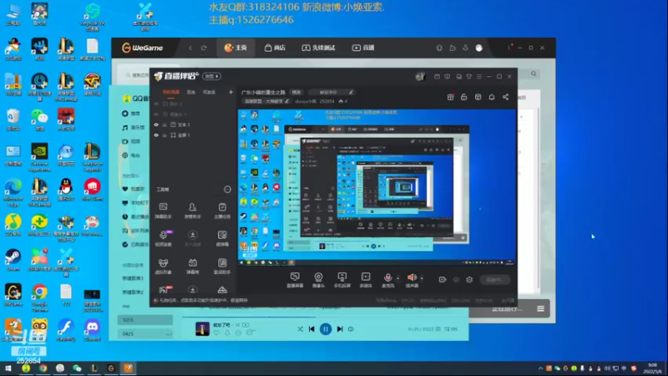The width and height of the screenshot is (668, 376).
Task: Click the 修改 button beside stream title
Action: click(x=296, y=92)
